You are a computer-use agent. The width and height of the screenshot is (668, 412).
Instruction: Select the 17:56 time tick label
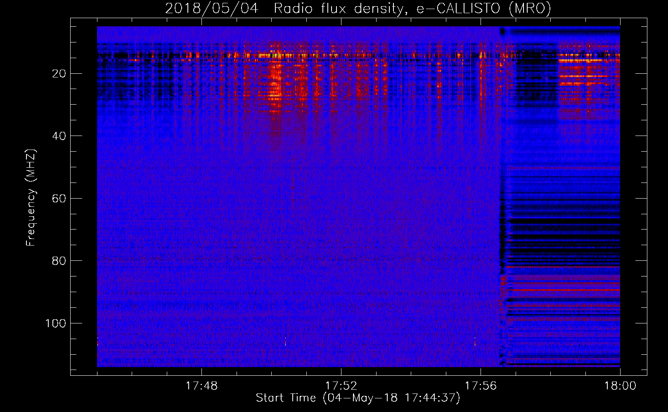point(481,386)
